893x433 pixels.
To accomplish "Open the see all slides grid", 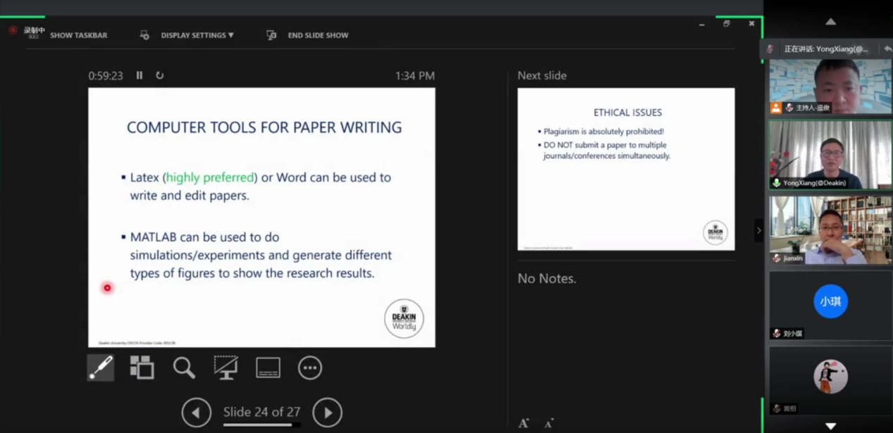I will tap(142, 368).
